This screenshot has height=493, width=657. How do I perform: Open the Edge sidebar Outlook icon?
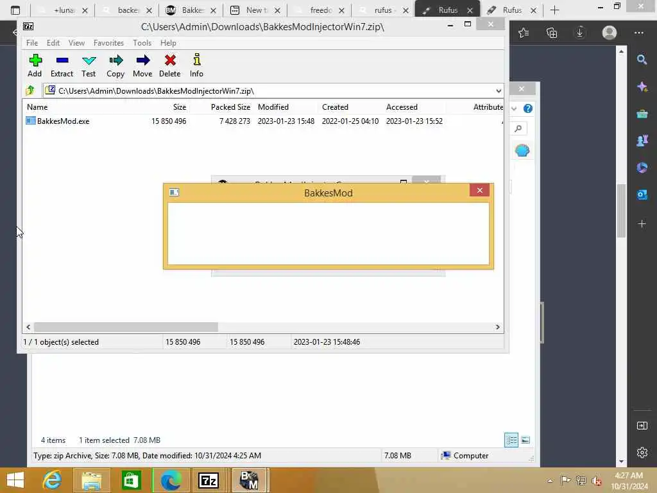point(642,195)
